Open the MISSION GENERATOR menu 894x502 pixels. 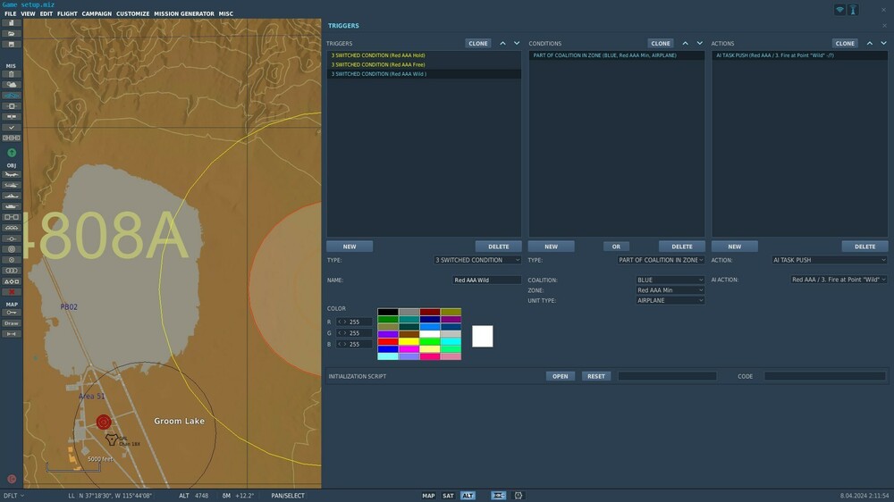click(x=184, y=14)
